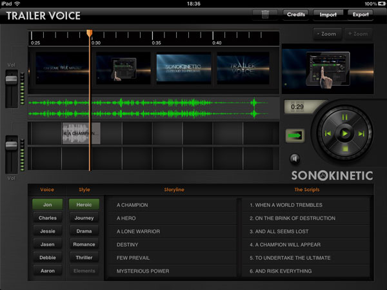Click the green audio waveform track
The image size is (387, 290).
(x=154, y=108)
